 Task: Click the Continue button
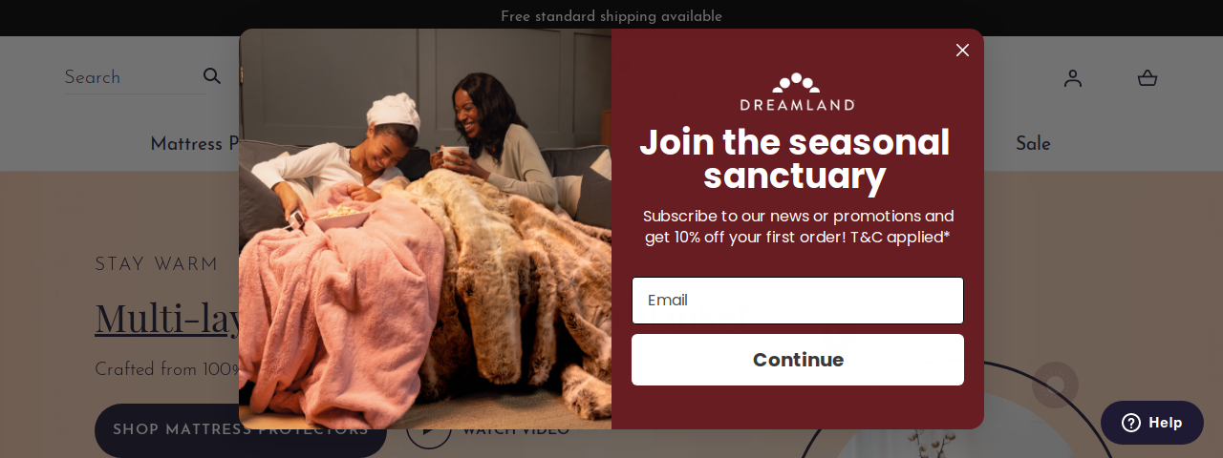tap(798, 360)
